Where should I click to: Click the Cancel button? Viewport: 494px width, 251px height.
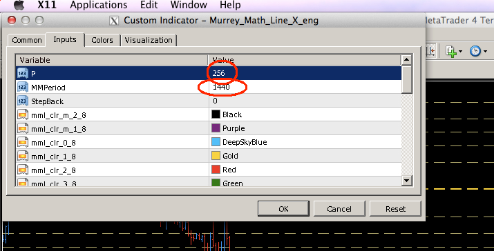click(x=339, y=209)
